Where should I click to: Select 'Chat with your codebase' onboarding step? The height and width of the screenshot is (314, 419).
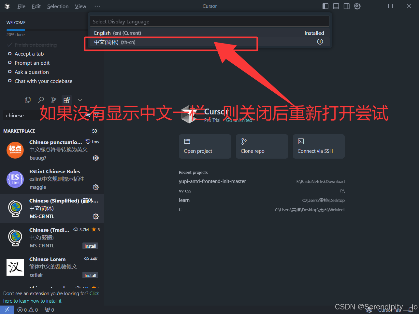point(43,81)
